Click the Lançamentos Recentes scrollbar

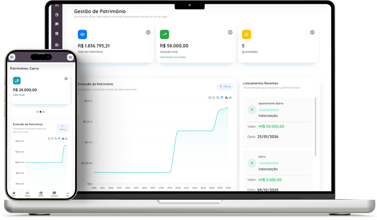click(x=315, y=127)
